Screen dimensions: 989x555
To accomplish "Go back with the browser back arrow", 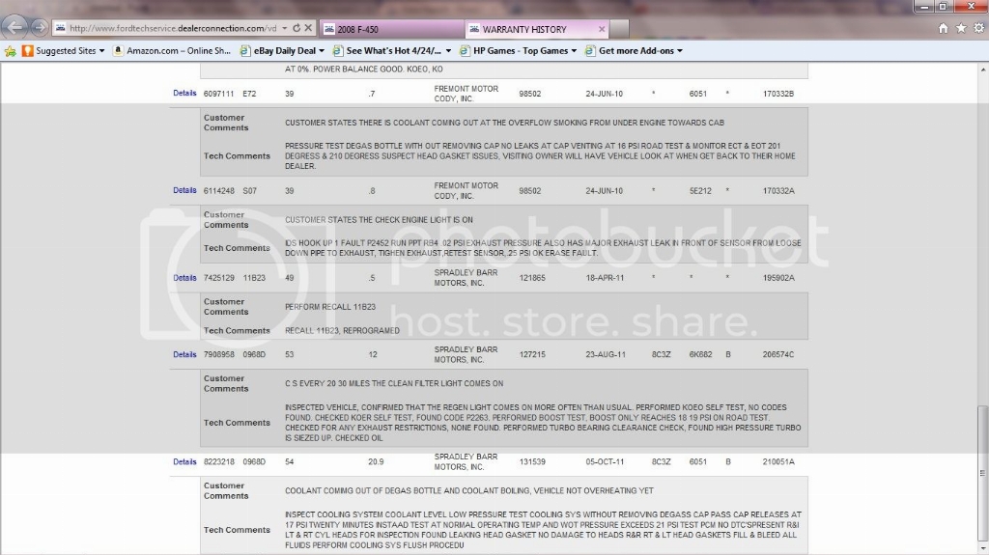I will (14, 27).
